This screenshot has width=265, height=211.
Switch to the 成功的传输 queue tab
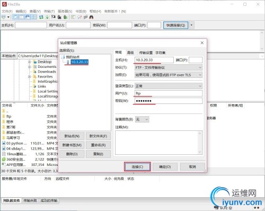49,200
